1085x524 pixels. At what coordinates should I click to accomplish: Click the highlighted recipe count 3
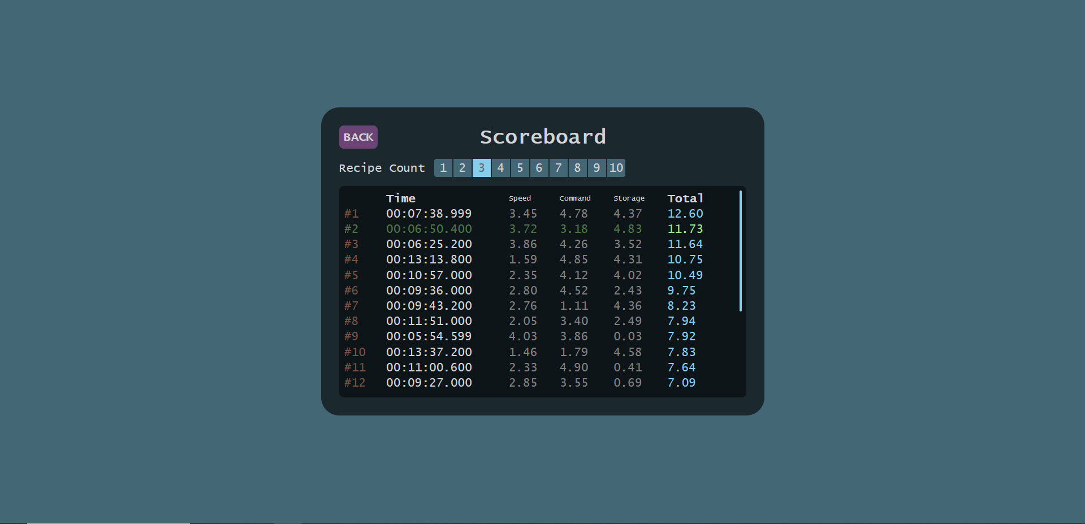[482, 168]
